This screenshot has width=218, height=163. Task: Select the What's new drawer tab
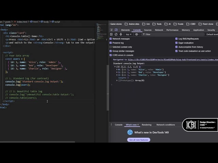pos(131,125)
